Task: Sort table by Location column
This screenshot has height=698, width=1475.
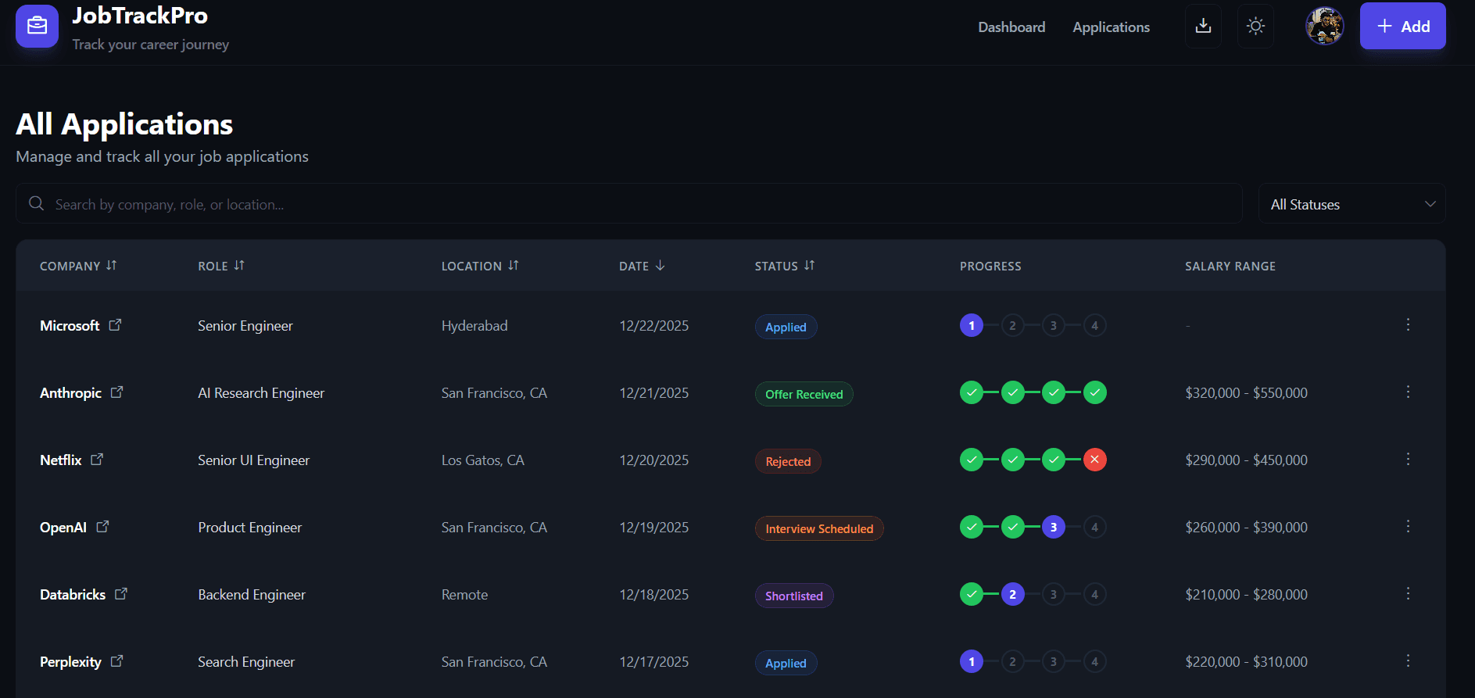Action: coord(480,266)
